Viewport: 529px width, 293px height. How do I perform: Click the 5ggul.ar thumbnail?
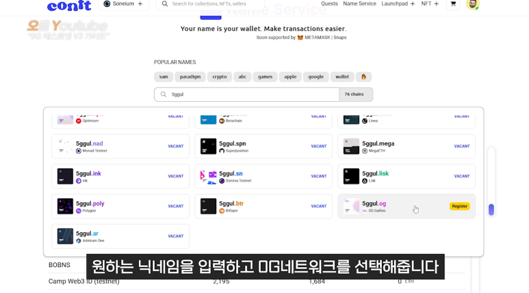[x=65, y=236]
